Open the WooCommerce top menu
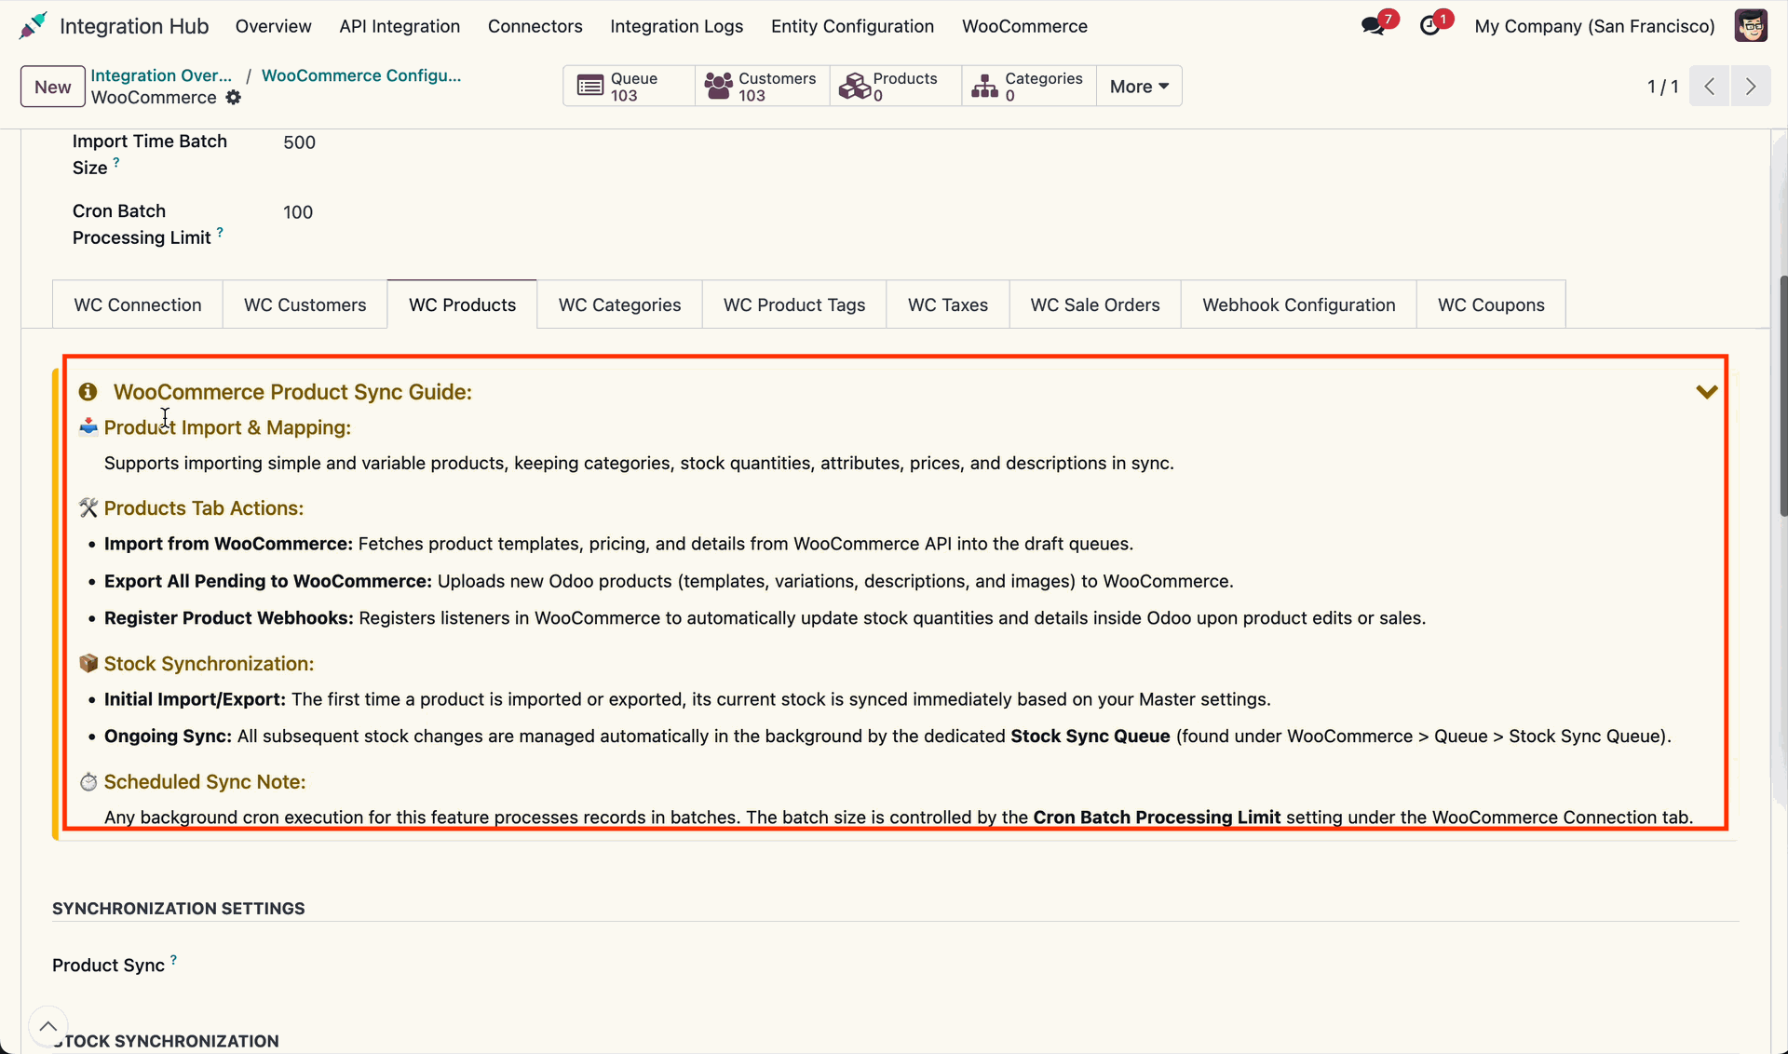This screenshot has height=1054, width=1788. 1024,26
